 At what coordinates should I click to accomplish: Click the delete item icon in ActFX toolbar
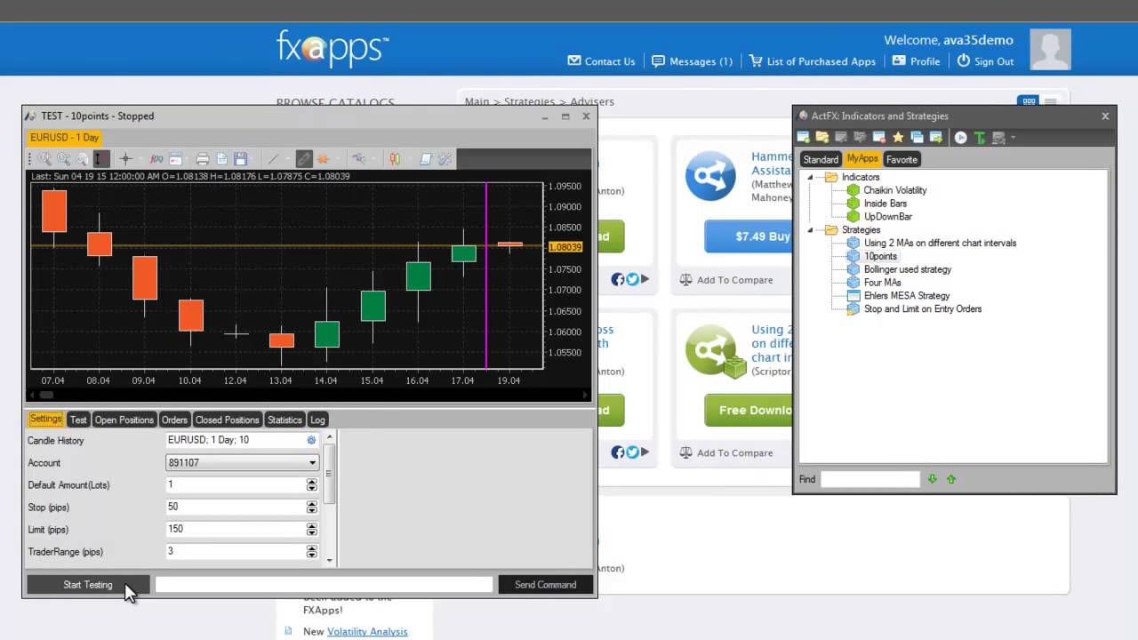879,137
